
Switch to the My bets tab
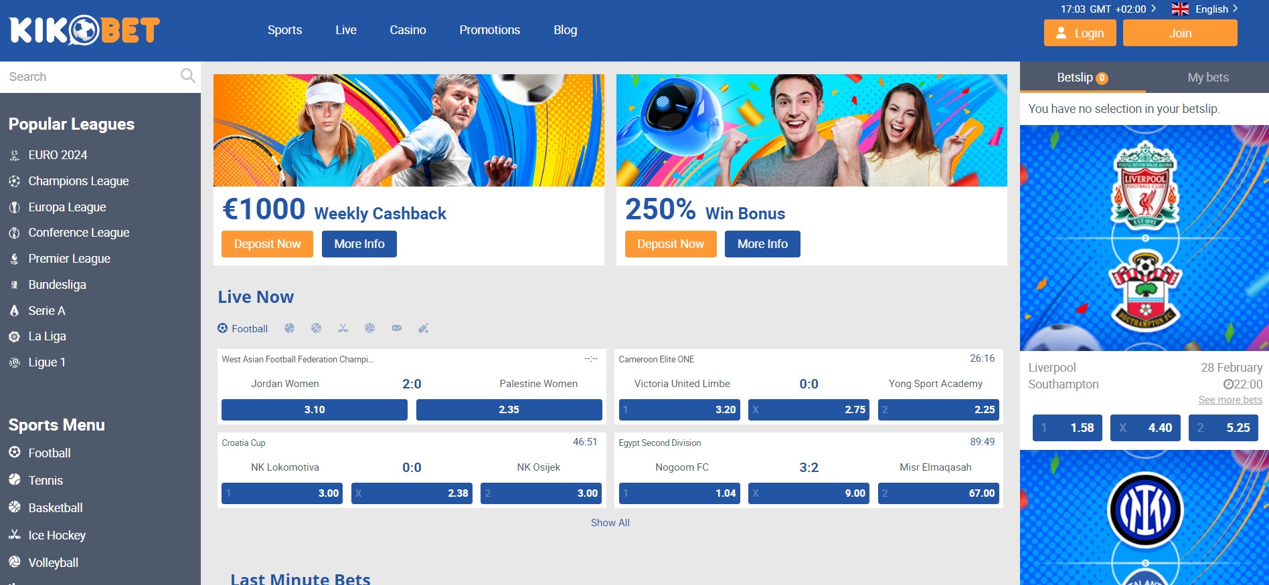coord(1207,78)
